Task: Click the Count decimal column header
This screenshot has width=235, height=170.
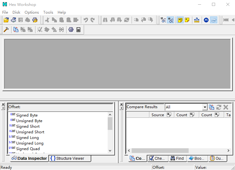Action: point(186,115)
